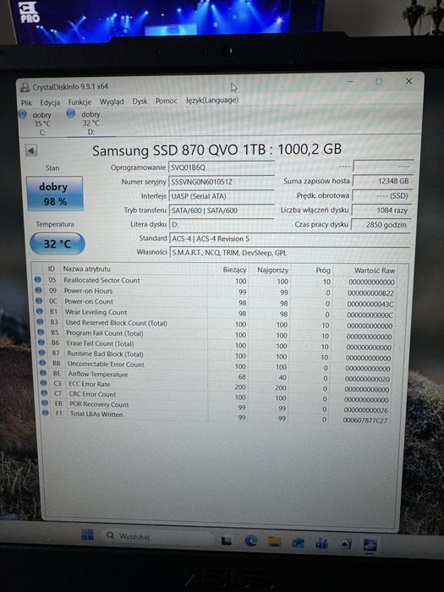Click the status dot of POR Recovery Count
Viewport: 444px width, 592px height.
46,403
